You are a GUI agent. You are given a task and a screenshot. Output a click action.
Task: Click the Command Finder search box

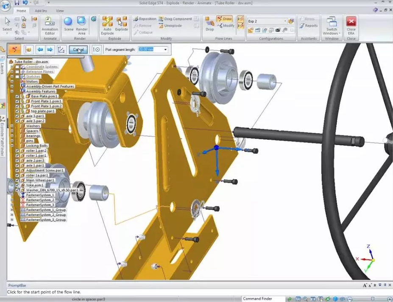click(x=263, y=299)
